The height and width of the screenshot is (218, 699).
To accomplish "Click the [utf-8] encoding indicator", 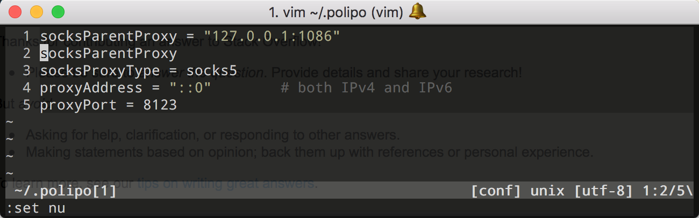I will pos(603,191).
